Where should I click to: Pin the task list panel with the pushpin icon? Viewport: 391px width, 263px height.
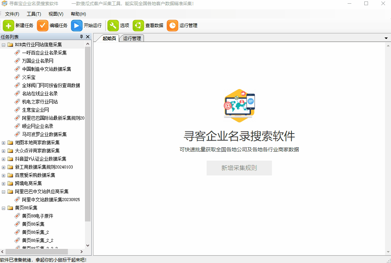click(82, 37)
